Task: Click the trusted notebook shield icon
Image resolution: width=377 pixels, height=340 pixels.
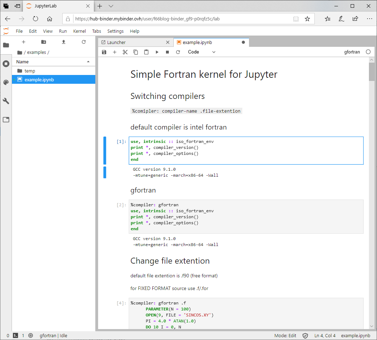Action: [305, 336]
